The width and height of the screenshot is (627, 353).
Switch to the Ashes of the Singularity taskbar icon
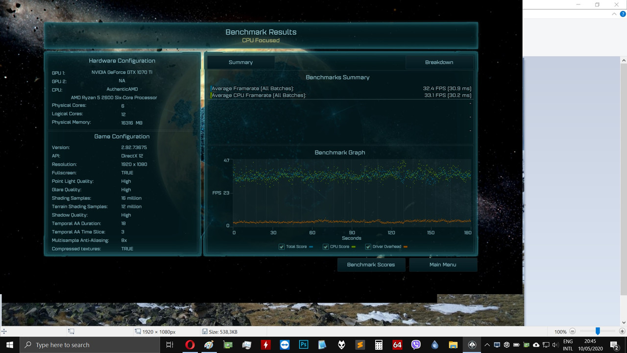(472, 345)
